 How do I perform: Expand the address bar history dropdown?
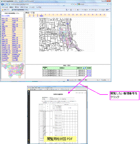(x=71, y=4)
